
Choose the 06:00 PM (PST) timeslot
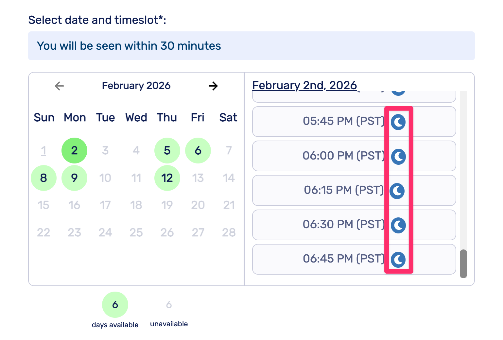[343, 156]
